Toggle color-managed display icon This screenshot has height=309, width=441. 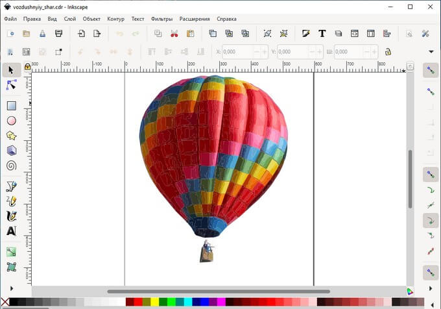click(410, 291)
